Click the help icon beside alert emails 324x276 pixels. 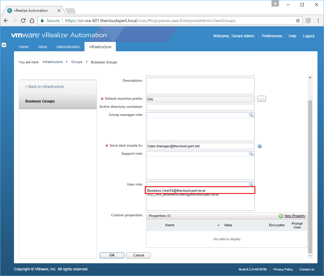pyautogui.click(x=260, y=146)
